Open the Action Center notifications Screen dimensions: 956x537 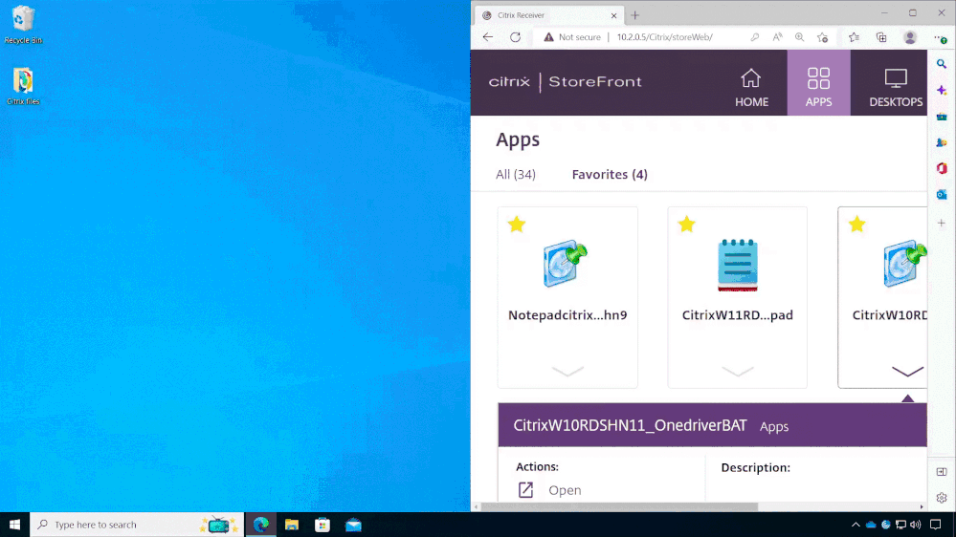click(x=936, y=525)
